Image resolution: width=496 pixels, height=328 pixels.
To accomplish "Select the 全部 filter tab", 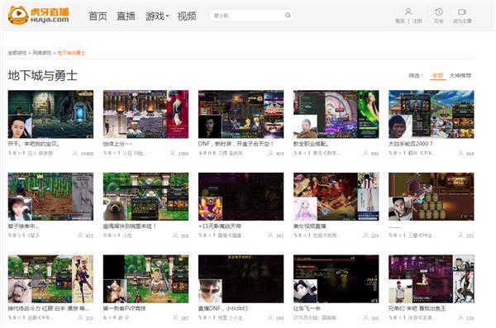I will 438,75.
